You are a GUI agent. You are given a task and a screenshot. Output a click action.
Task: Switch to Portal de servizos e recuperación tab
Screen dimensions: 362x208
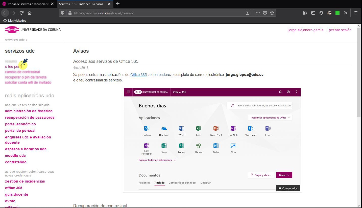(28, 4)
